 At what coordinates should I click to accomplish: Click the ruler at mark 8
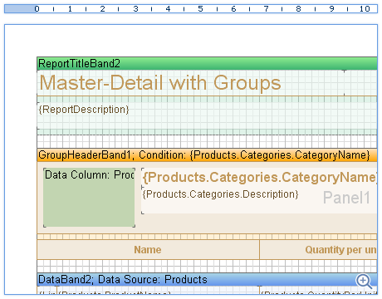click(298, 9)
